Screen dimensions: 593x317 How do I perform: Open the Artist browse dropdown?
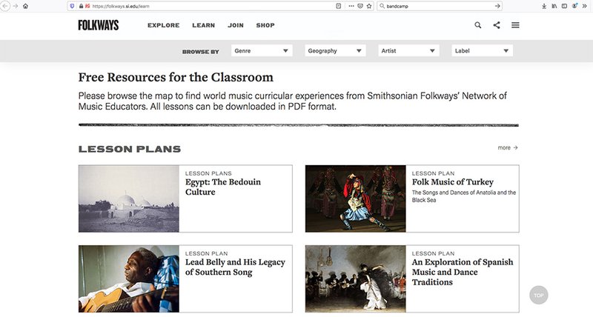408,51
